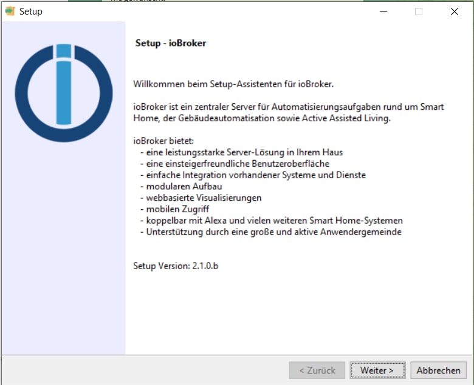Click the "Setup Version: 2.1.0.b" text
This screenshot has width=474, height=385.
tap(176, 266)
